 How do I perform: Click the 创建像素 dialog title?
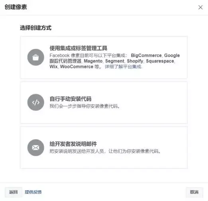[x=16, y=7]
